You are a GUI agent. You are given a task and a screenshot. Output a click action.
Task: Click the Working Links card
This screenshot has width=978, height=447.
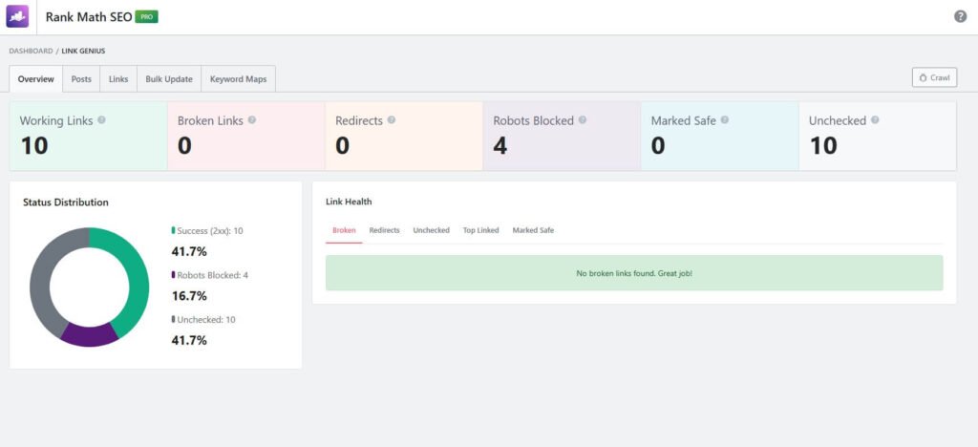coord(89,137)
